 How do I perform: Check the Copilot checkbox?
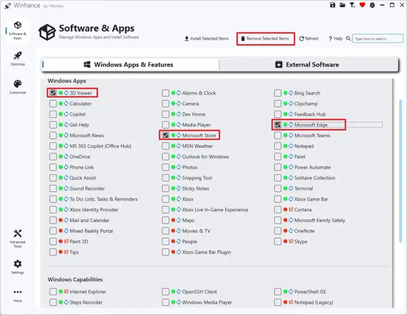click(53, 114)
